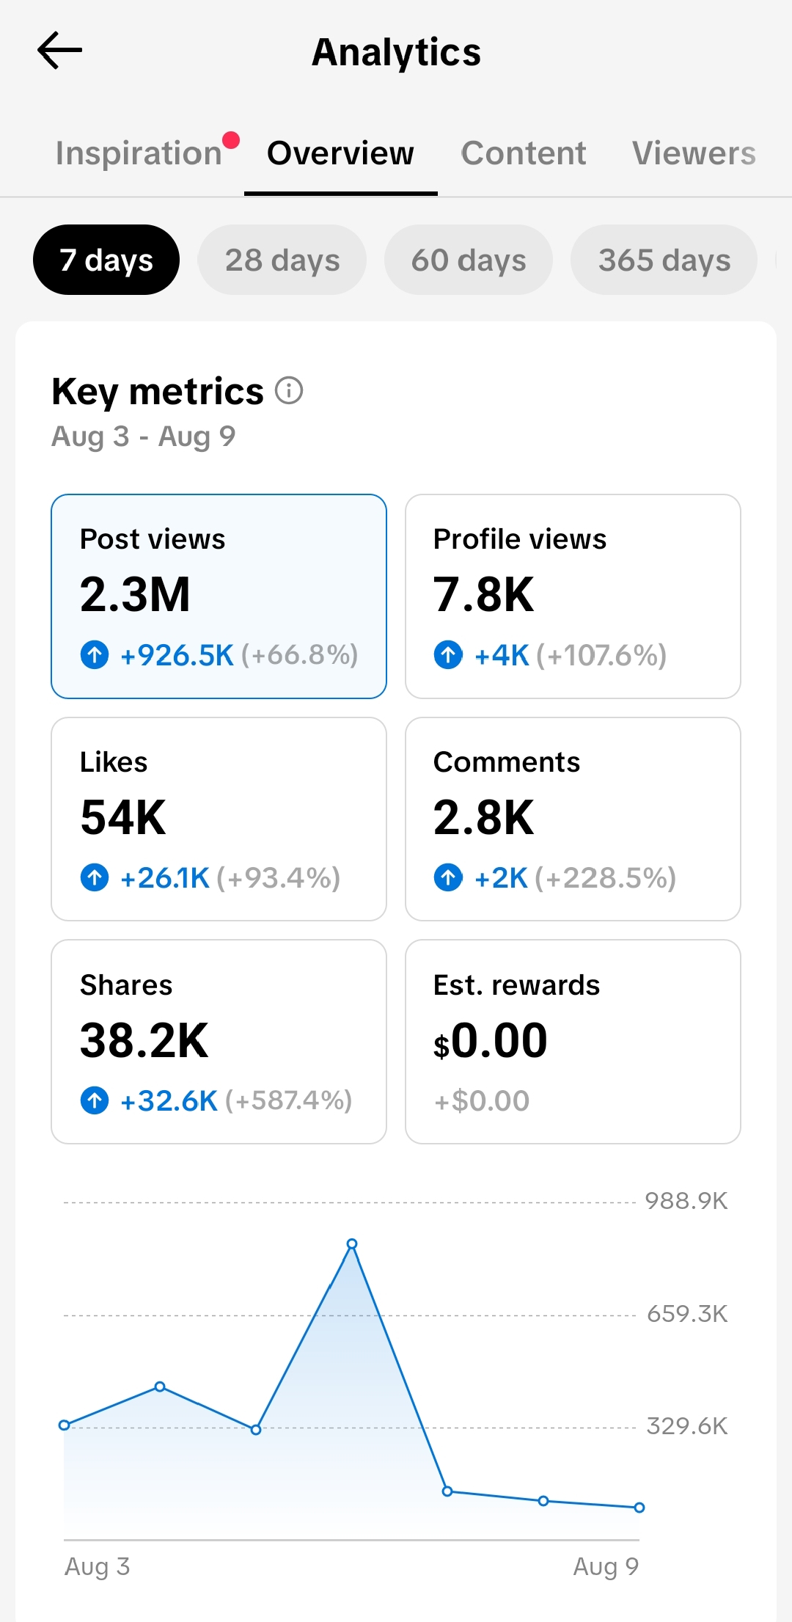This screenshot has height=1622, width=792.
Task: Tap the red dot on Inspiration
Action: click(231, 139)
